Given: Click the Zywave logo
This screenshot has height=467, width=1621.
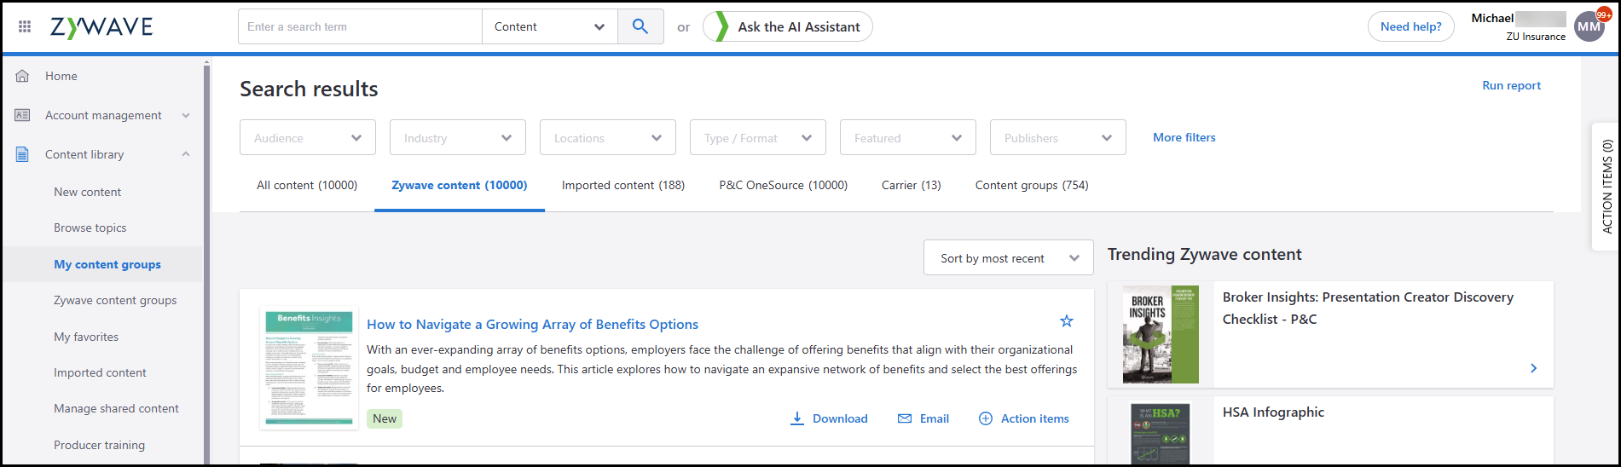Looking at the screenshot, I should [101, 27].
